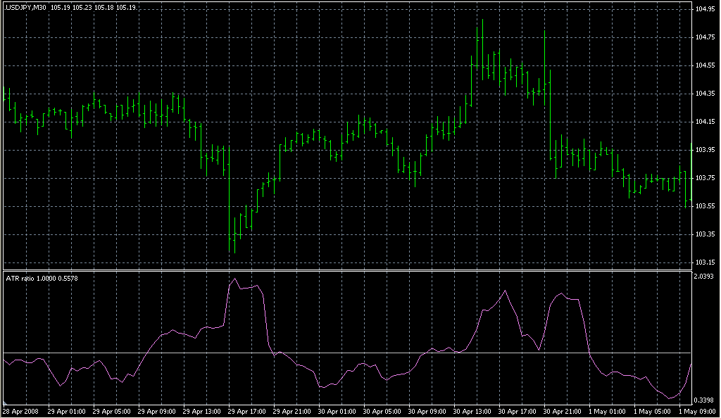Click the USDJPY,M30 chart symbol label
The image size is (721, 418).
(x=25, y=8)
